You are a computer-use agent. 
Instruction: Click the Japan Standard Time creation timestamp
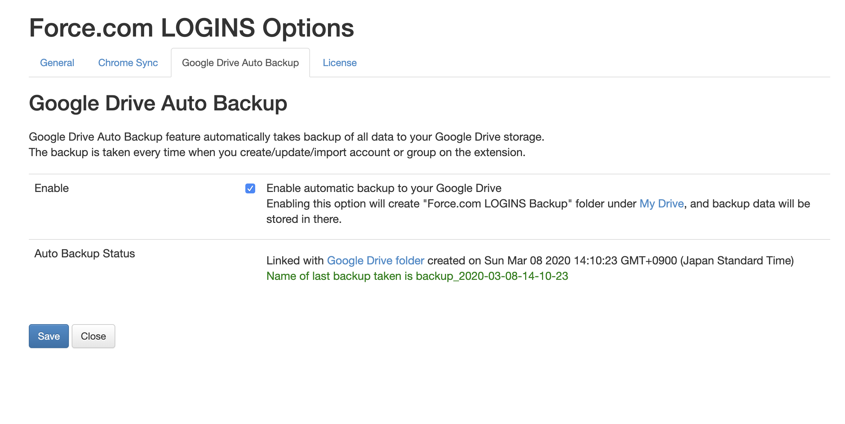tap(639, 261)
